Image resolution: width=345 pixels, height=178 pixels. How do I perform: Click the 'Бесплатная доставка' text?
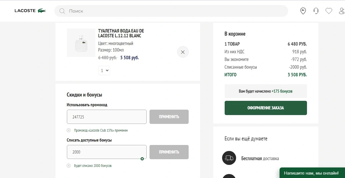(x=260, y=159)
